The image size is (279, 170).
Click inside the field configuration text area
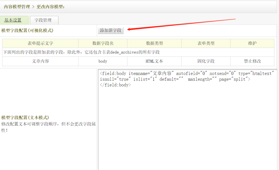point(187,124)
